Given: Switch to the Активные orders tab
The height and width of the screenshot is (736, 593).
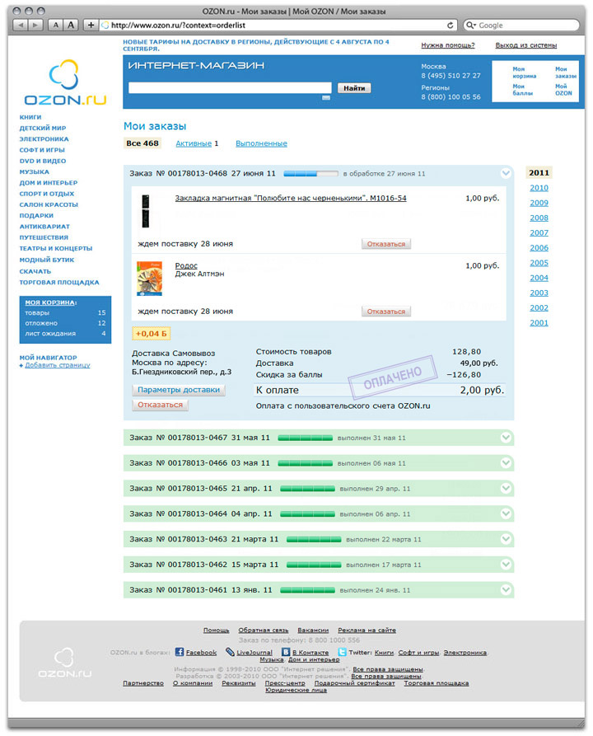Looking at the screenshot, I should tap(193, 143).
